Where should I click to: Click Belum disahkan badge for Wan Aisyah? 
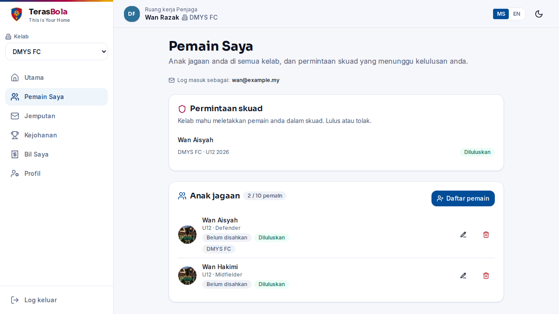click(227, 238)
